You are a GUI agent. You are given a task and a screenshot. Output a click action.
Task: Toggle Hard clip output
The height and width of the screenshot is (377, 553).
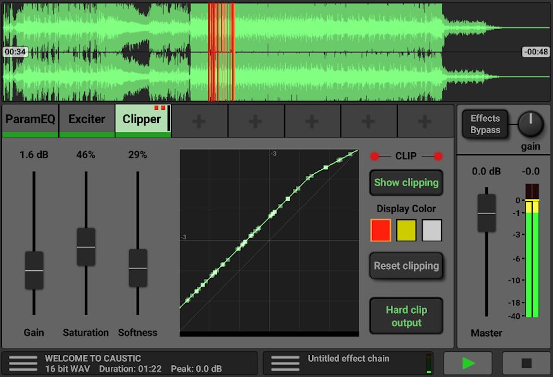tap(406, 316)
